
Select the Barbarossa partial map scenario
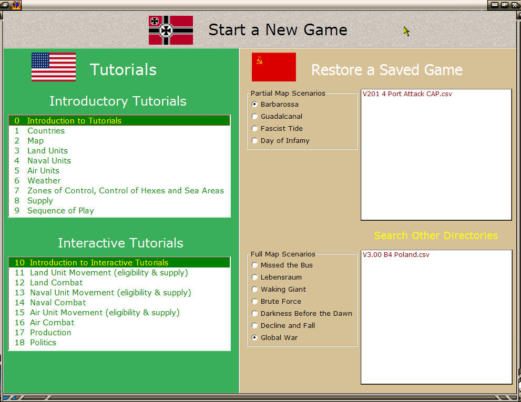point(254,104)
